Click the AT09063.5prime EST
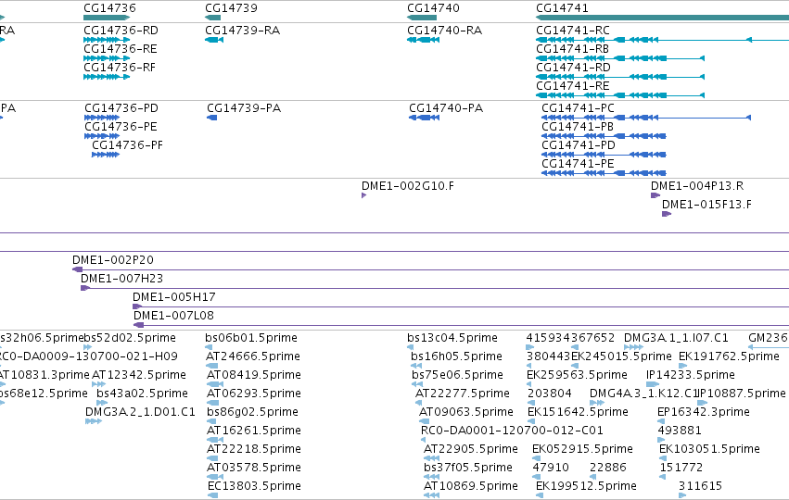 coord(425,421)
